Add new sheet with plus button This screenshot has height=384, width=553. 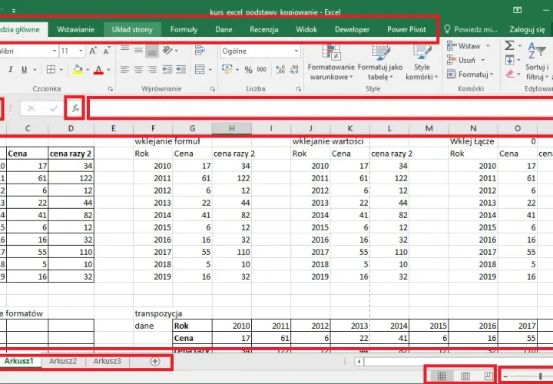point(155,362)
